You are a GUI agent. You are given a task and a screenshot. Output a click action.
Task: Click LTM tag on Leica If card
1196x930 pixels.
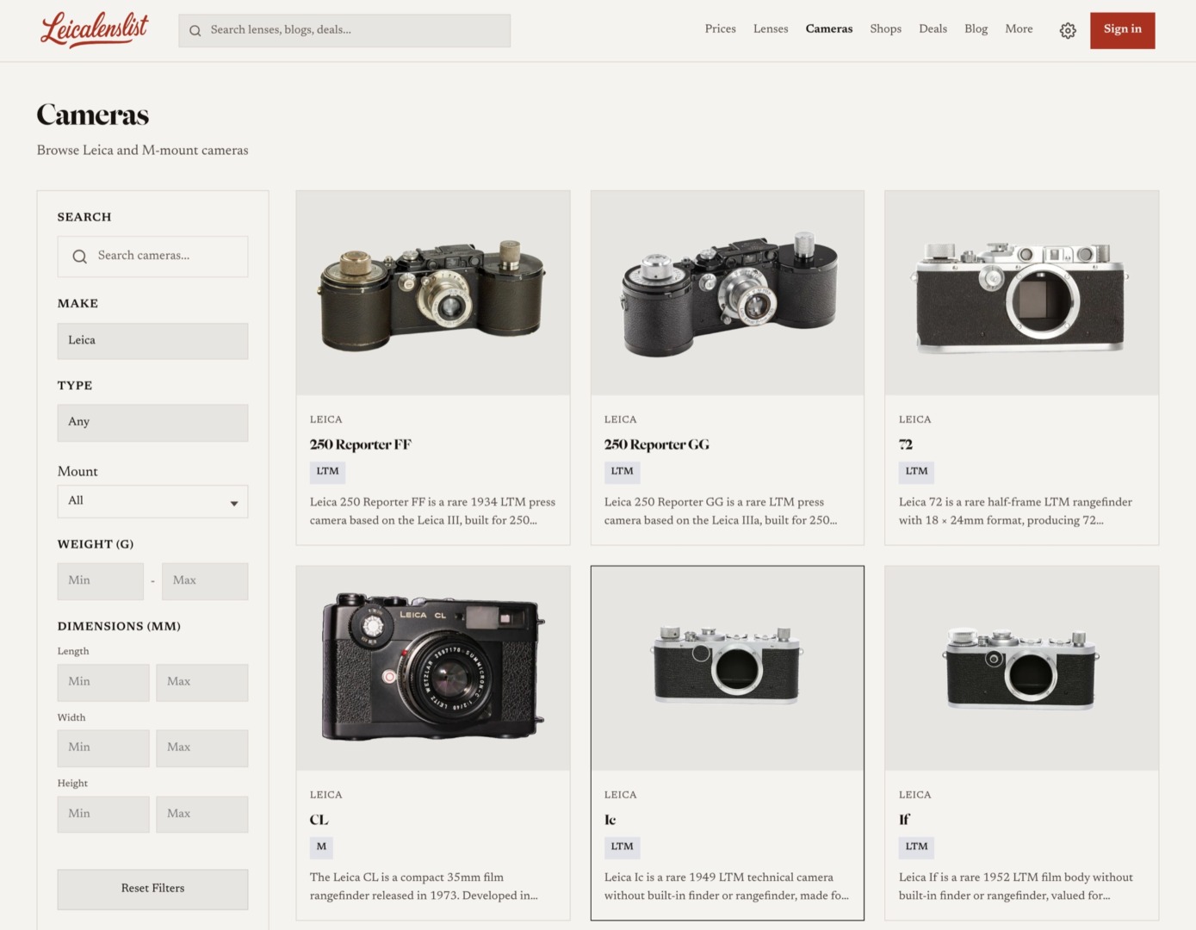click(916, 847)
